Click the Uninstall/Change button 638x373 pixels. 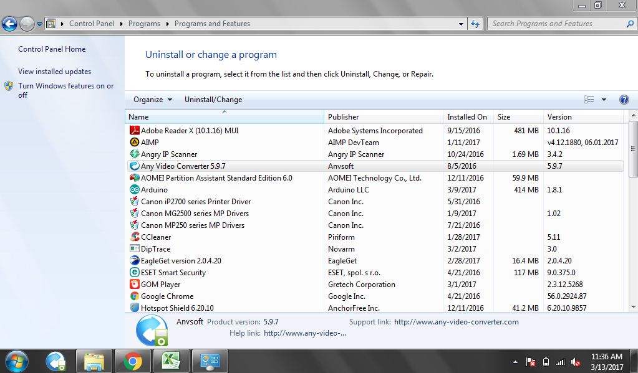coord(213,100)
